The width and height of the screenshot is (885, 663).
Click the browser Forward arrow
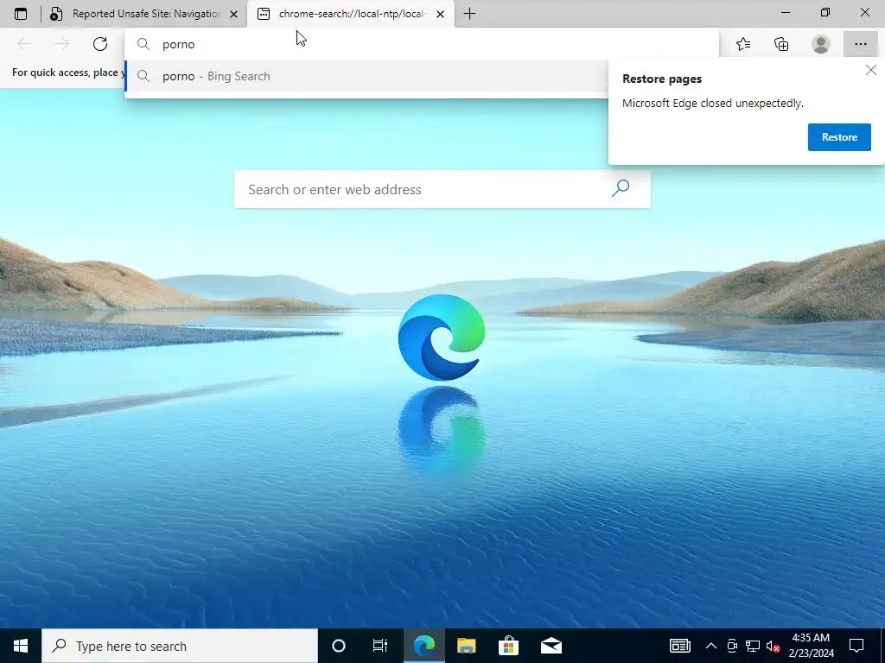click(62, 44)
